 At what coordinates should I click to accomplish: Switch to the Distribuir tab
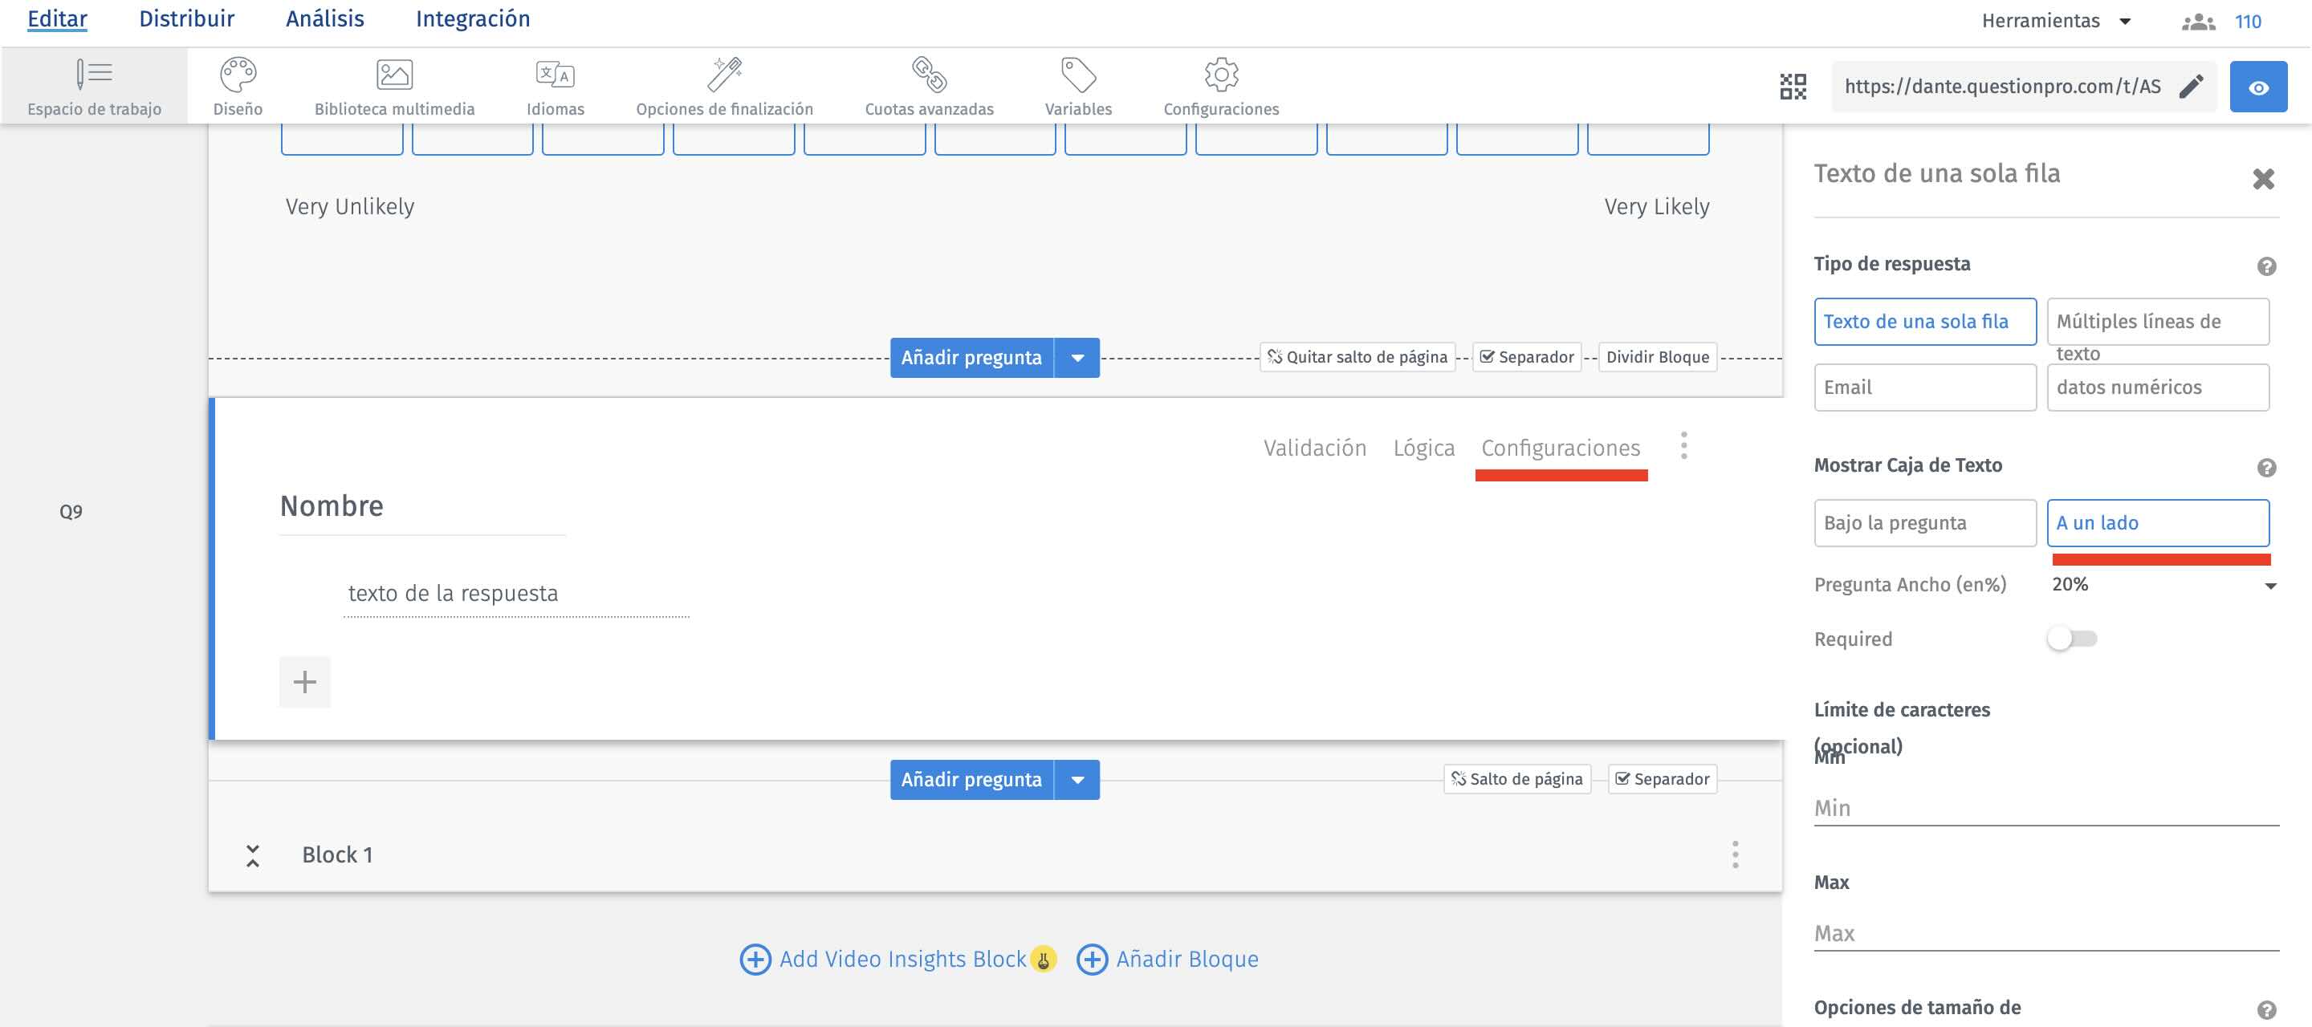click(187, 18)
